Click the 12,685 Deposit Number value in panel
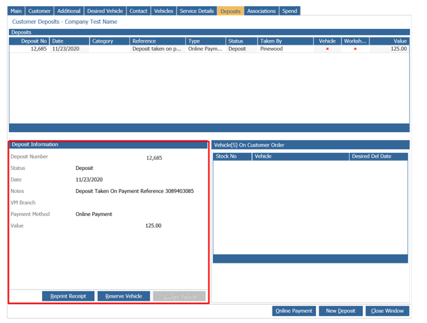The width and height of the screenshot is (427, 323). [x=154, y=158]
